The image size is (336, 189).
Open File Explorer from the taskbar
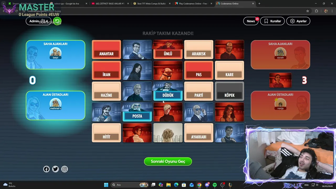169,185
